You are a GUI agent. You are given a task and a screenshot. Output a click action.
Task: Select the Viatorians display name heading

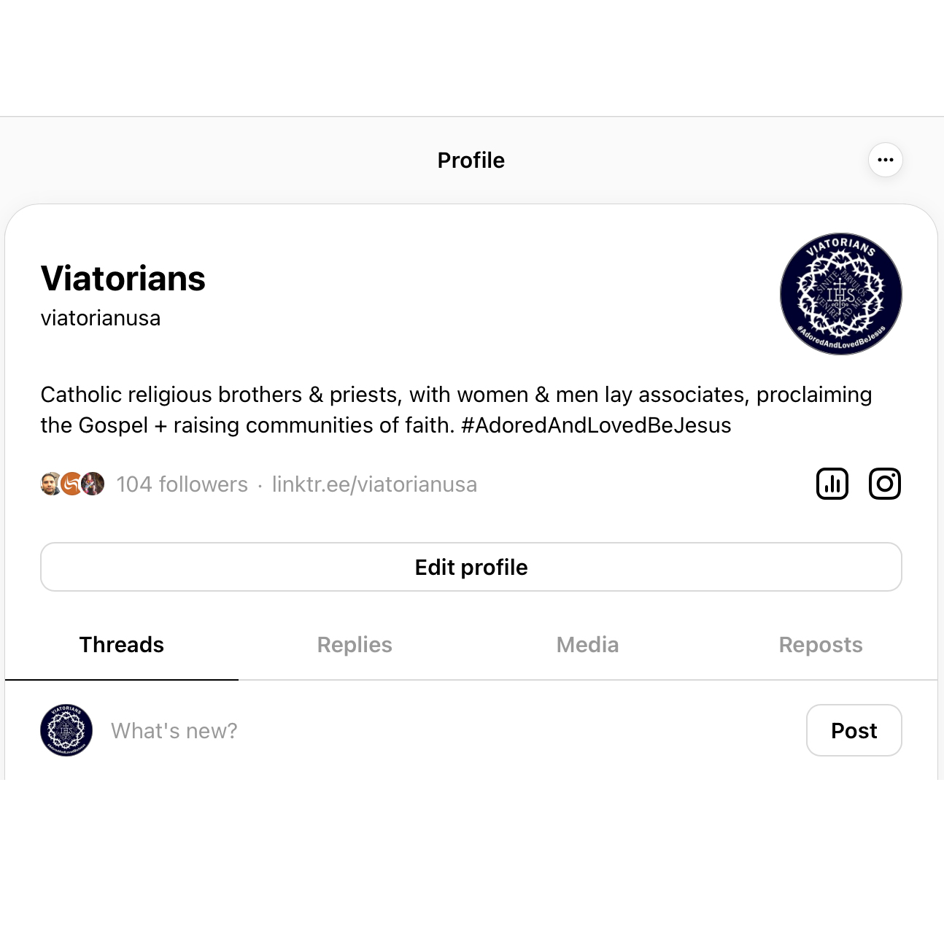123,278
